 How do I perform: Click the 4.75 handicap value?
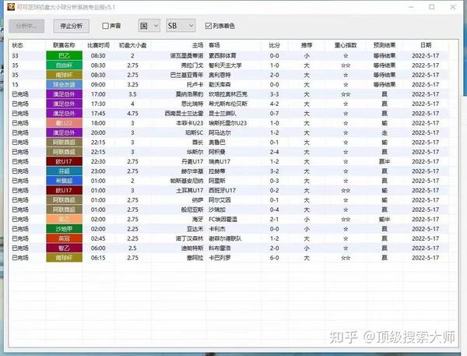click(132, 114)
